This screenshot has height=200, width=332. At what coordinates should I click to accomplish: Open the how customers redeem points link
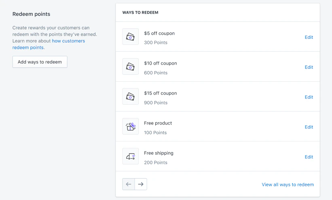(68, 41)
